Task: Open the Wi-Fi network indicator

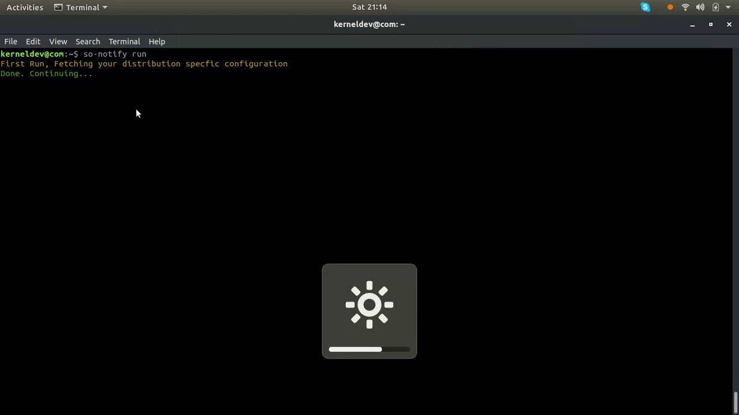Action: tap(685, 7)
